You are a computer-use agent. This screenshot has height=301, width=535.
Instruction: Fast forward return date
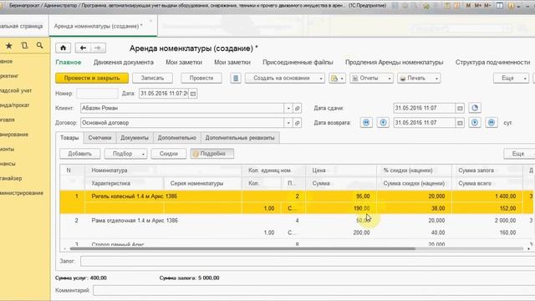click(492, 123)
